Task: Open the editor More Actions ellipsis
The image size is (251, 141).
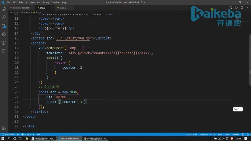Action: pos(247,8)
